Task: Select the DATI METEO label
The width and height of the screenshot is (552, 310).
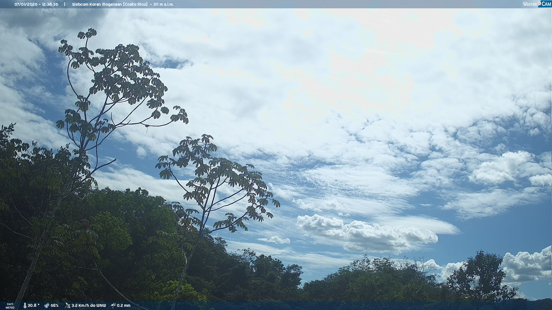Action: click(10, 306)
